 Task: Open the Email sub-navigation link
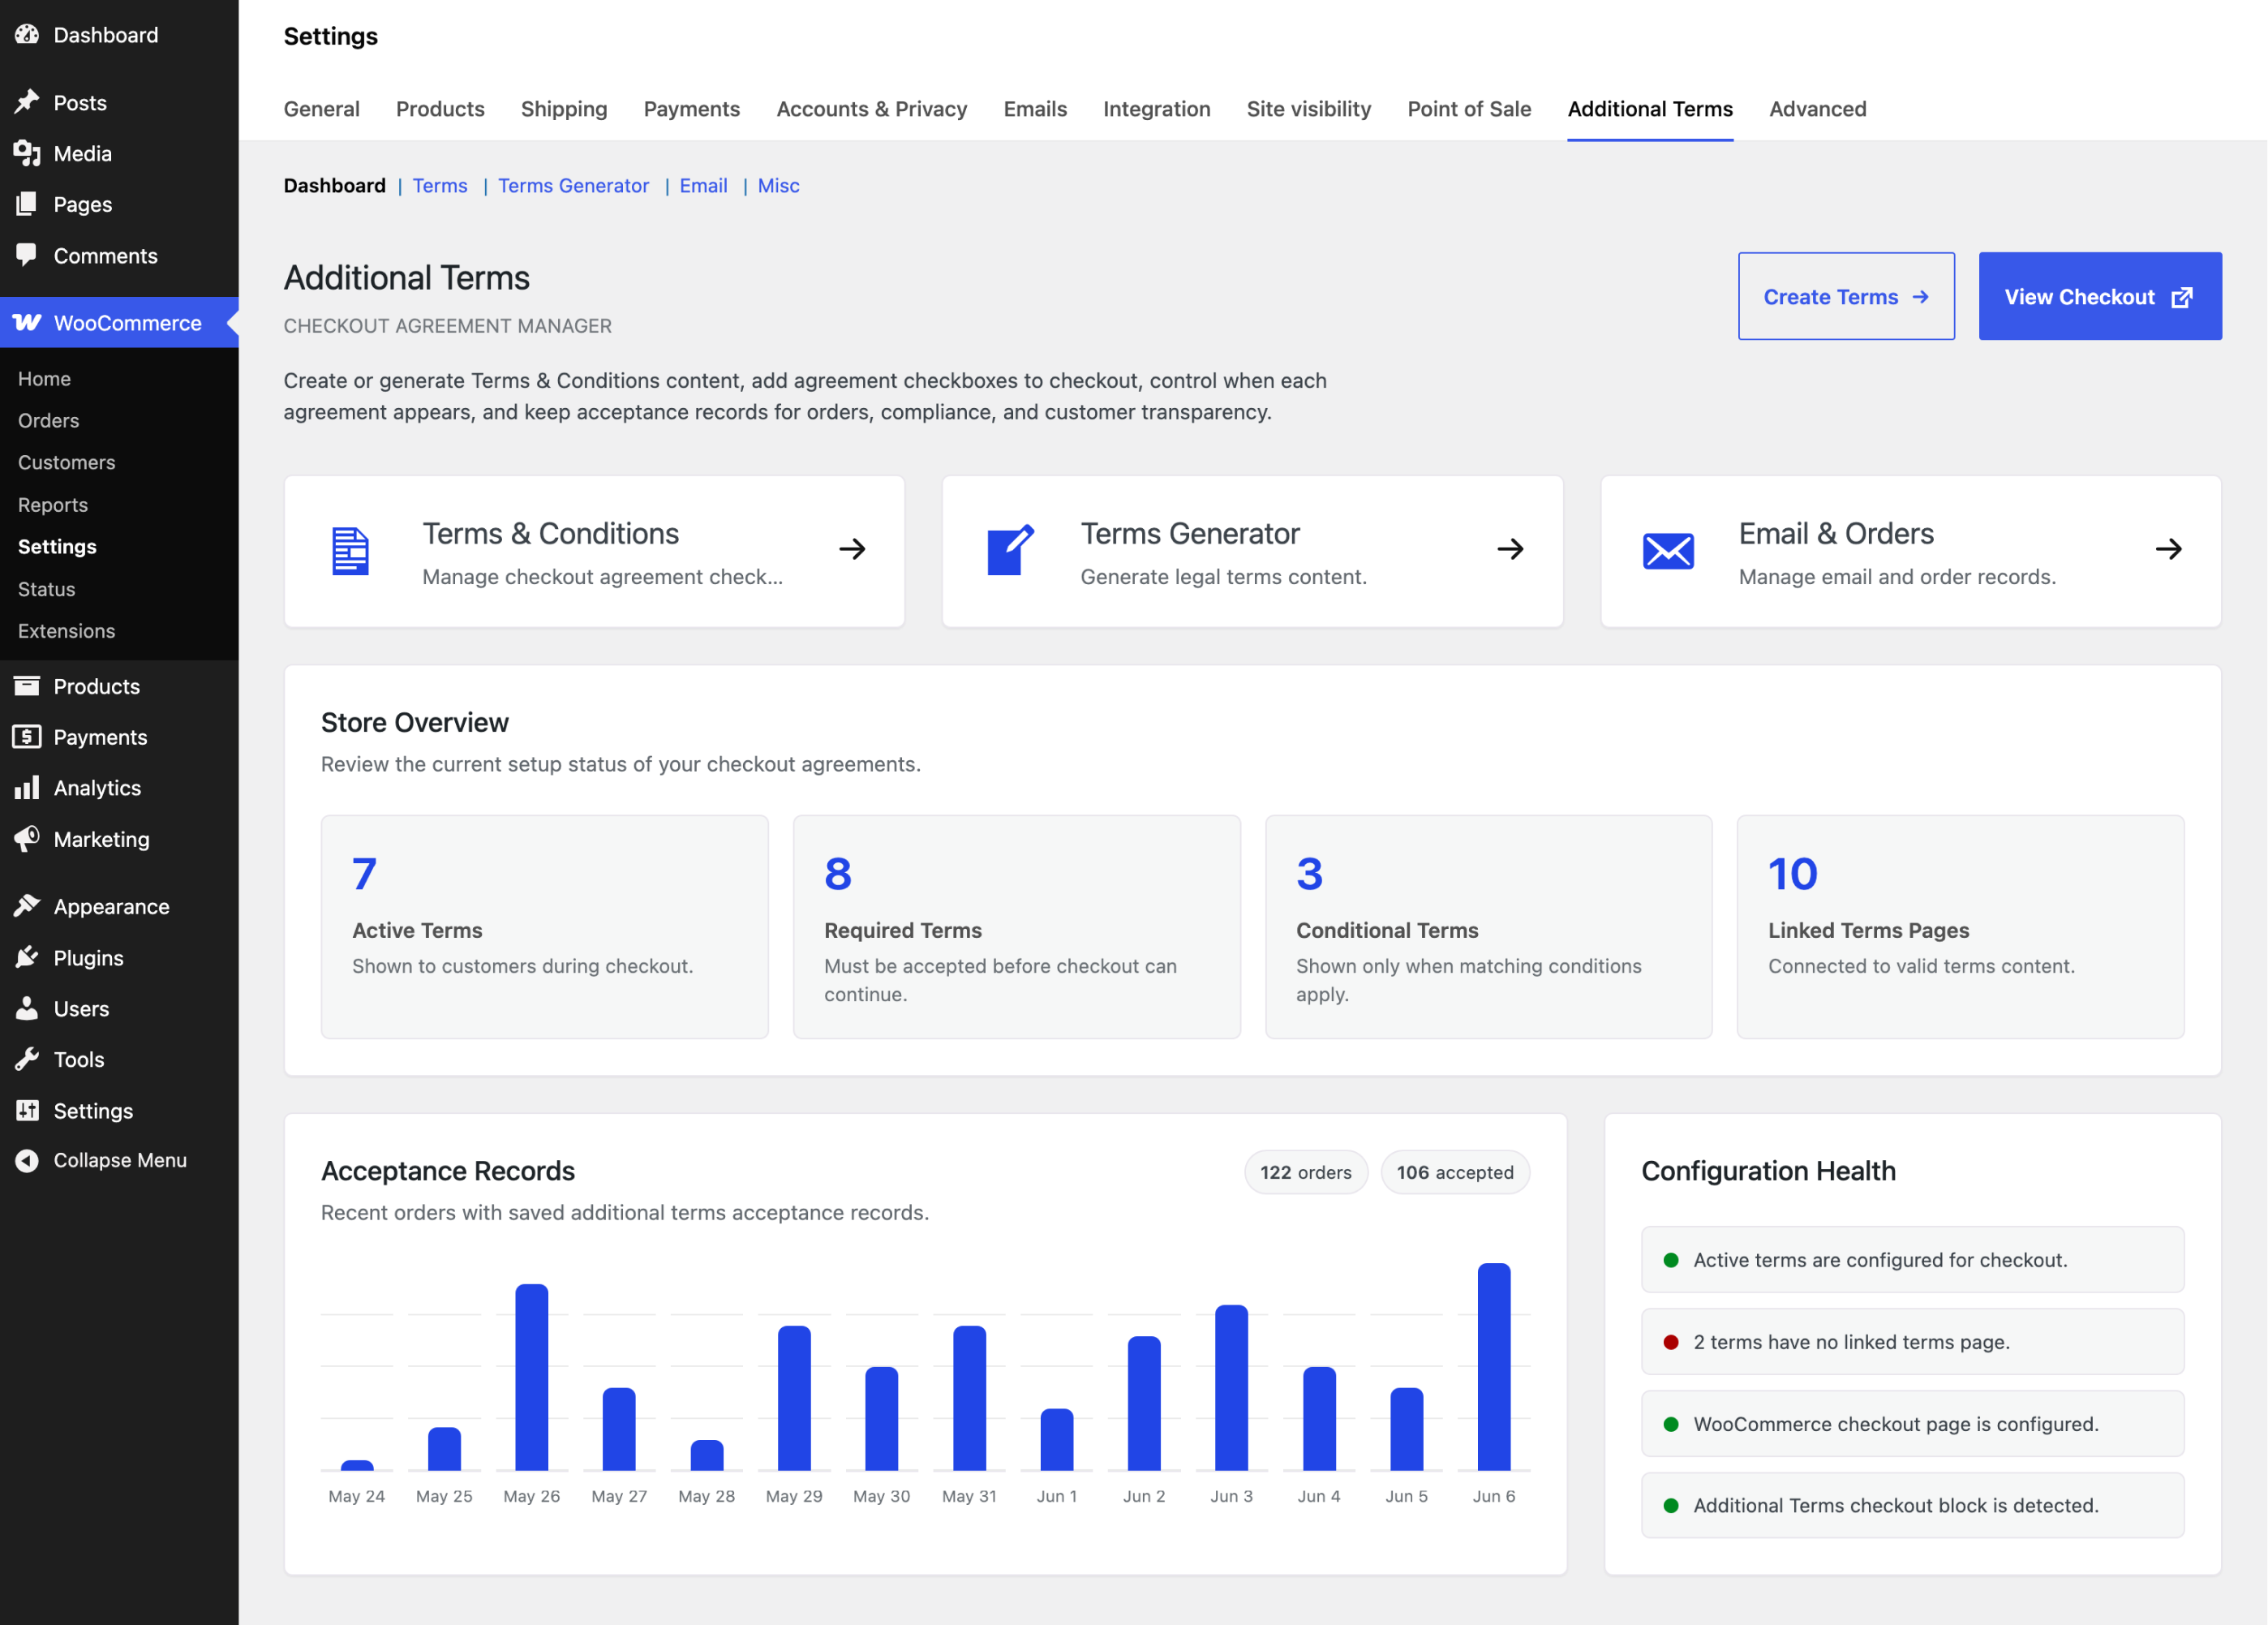(703, 186)
